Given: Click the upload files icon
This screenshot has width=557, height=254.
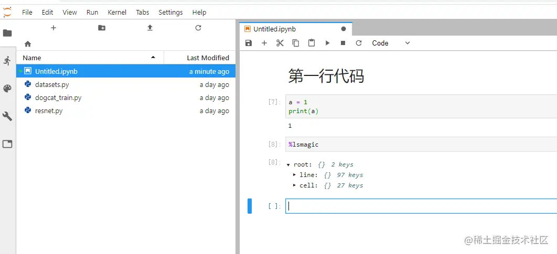Looking at the screenshot, I should [x=150, y=28].
